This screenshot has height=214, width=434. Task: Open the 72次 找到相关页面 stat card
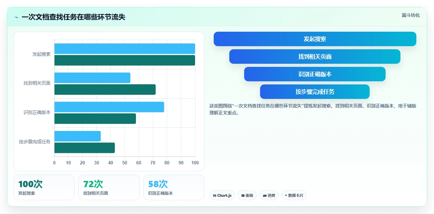click(x=109, y=187)
